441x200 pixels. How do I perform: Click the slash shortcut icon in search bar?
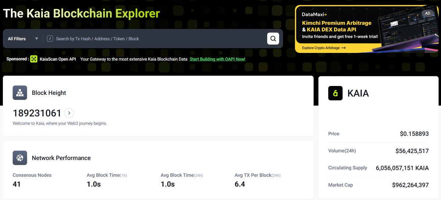(50, 39)
